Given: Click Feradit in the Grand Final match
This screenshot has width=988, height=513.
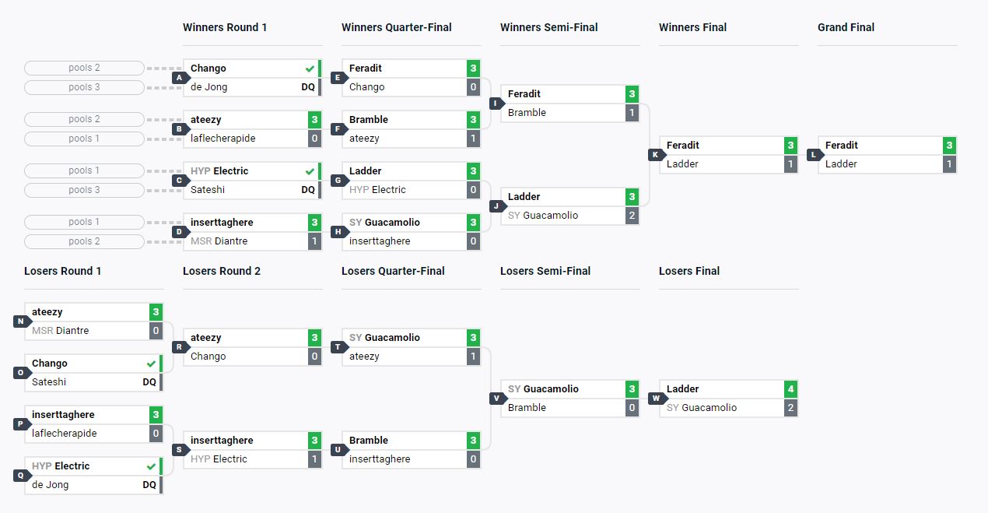Looking at the screenshot, I should 842,146.
